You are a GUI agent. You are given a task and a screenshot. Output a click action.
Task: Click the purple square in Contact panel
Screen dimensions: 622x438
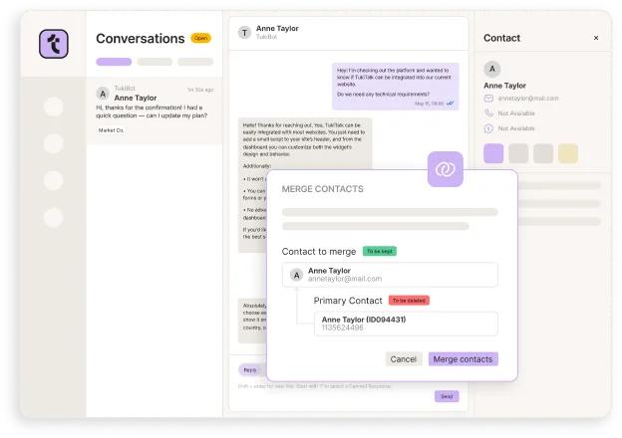tap(493, 153)
